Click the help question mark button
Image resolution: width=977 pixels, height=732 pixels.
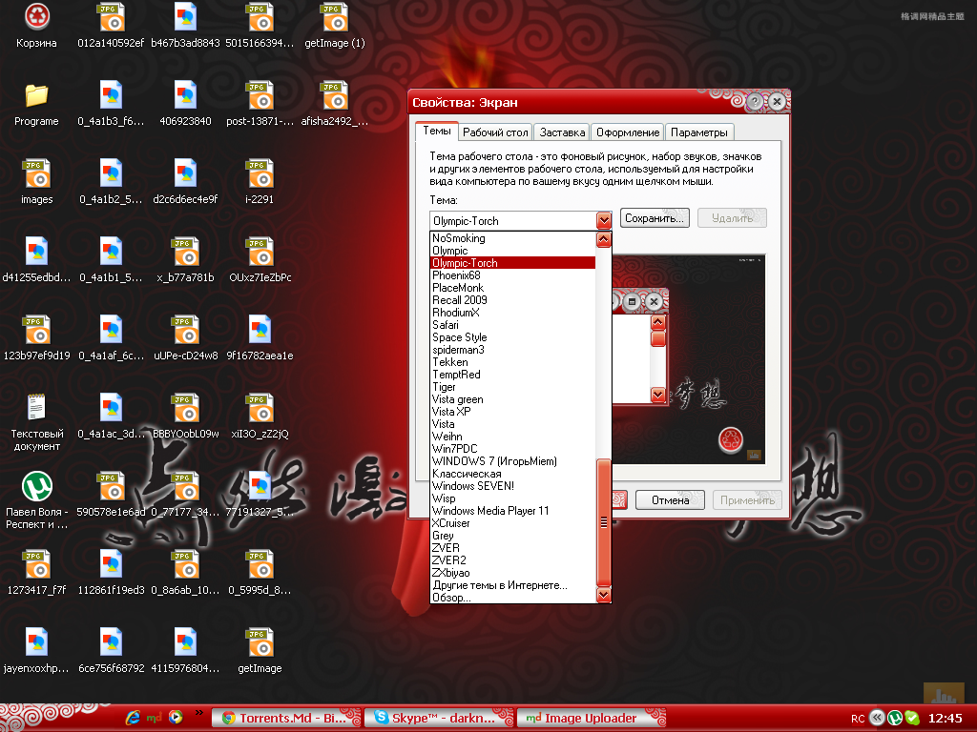pyautogui.click(x=755, y=102)
